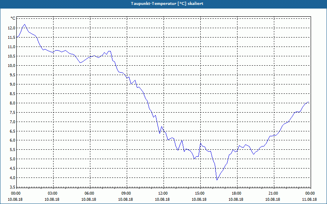The height and width of the screenshot is (204, 327).
Task: Click the 10.08.18 date under 21:00
Action: click(x=273, y=200)
